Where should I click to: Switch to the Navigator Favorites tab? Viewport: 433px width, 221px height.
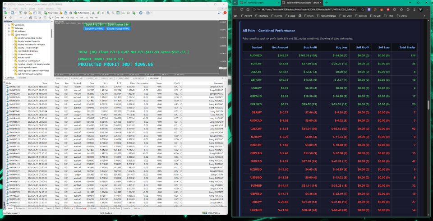[x=22, y=78]
